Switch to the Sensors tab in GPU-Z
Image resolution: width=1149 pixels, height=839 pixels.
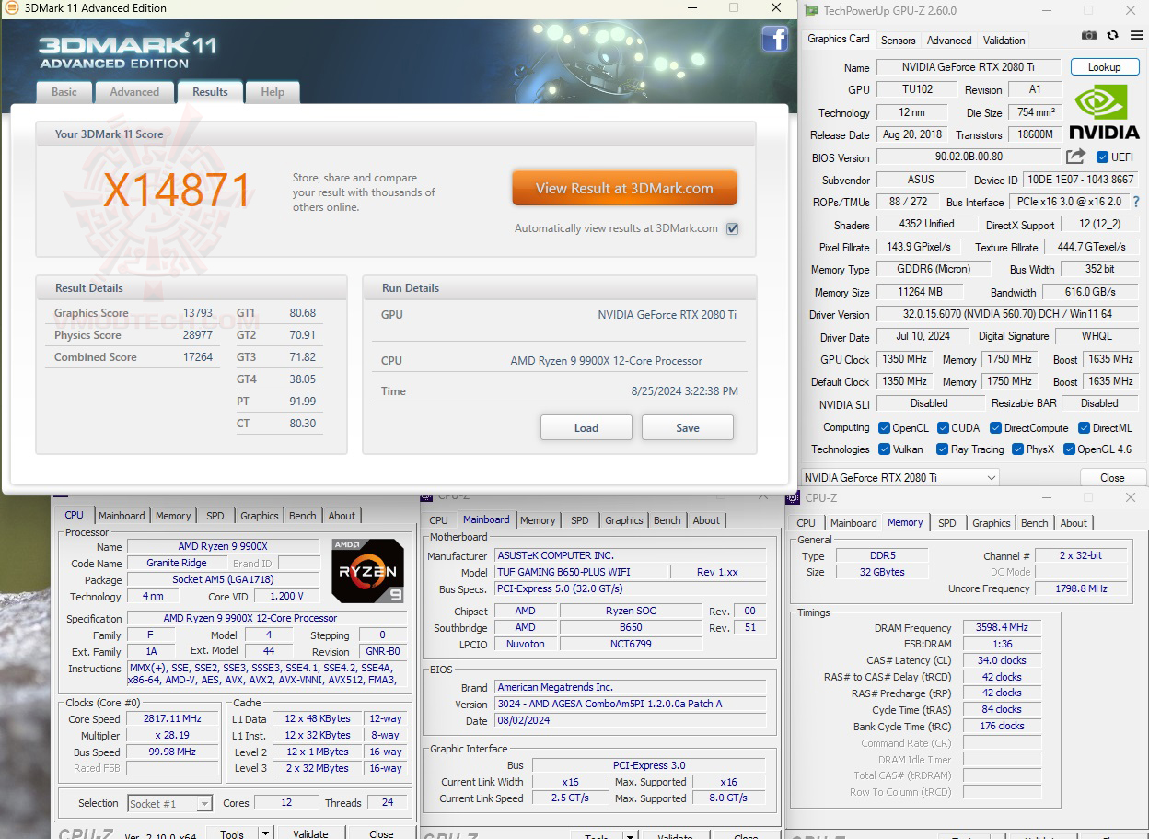(897, 40)
